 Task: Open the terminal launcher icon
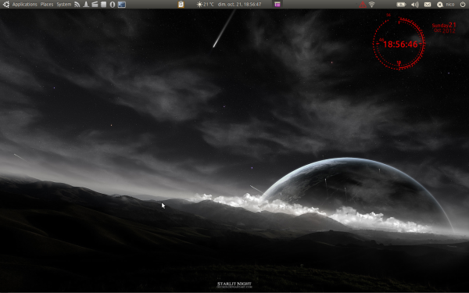tap(122, 5)
